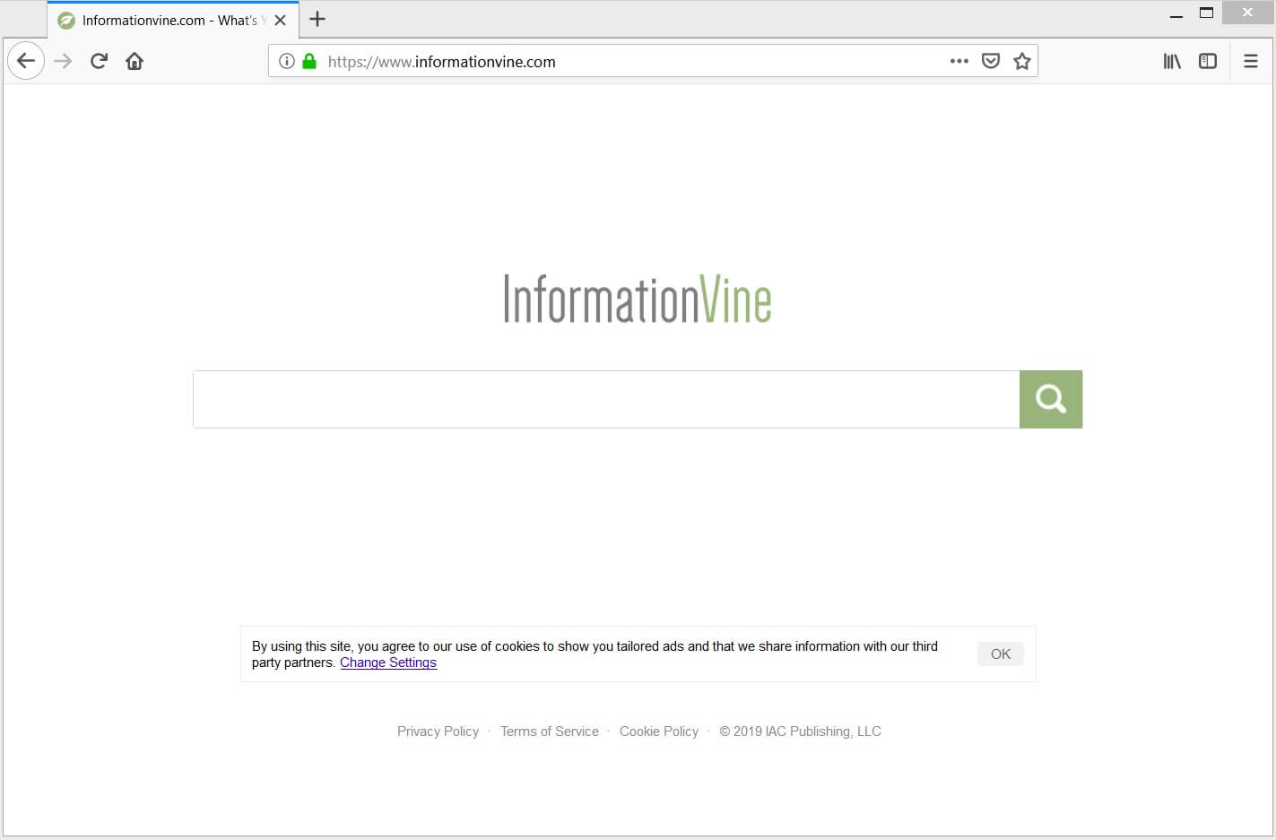Click the InformationVine logo
The height and width of the screenshot is (840, 1276).
[638, 299]
